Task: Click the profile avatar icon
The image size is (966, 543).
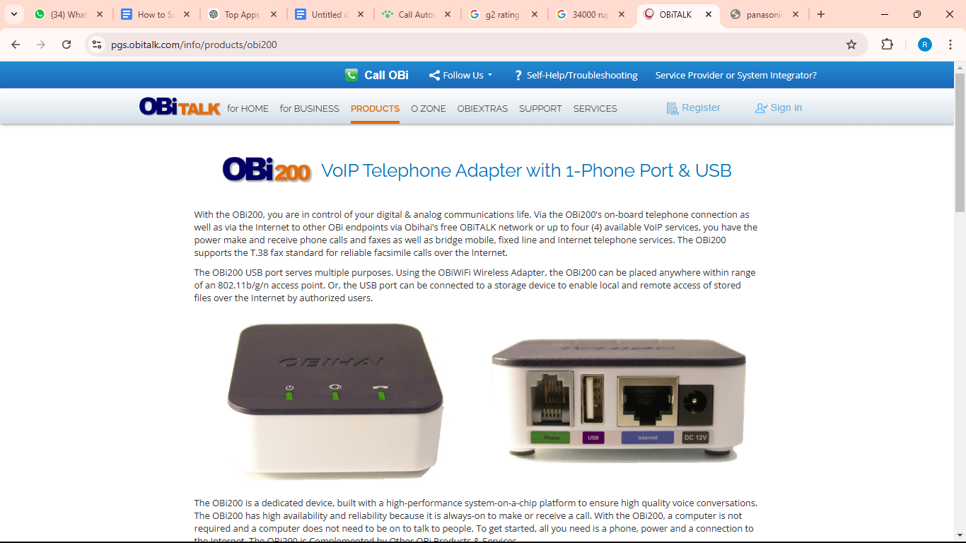Action: coord(925,45)
